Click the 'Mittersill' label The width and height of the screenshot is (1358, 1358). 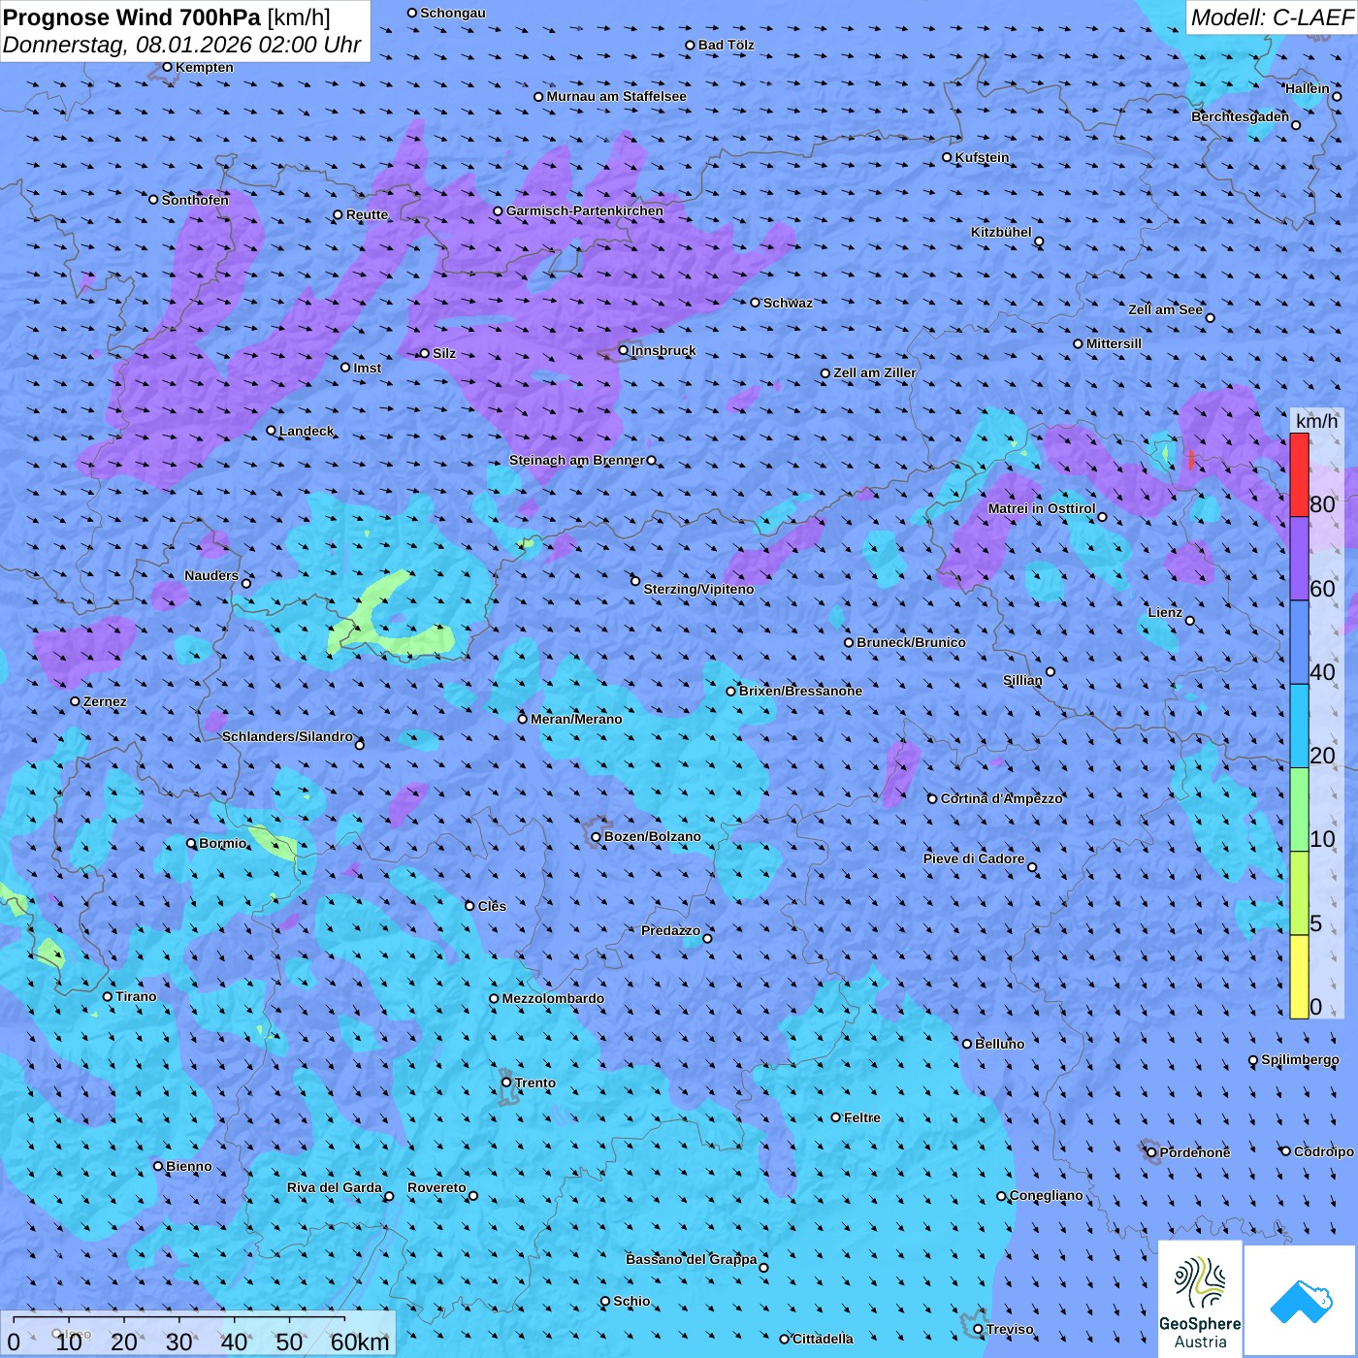[x=1114, y=343]
